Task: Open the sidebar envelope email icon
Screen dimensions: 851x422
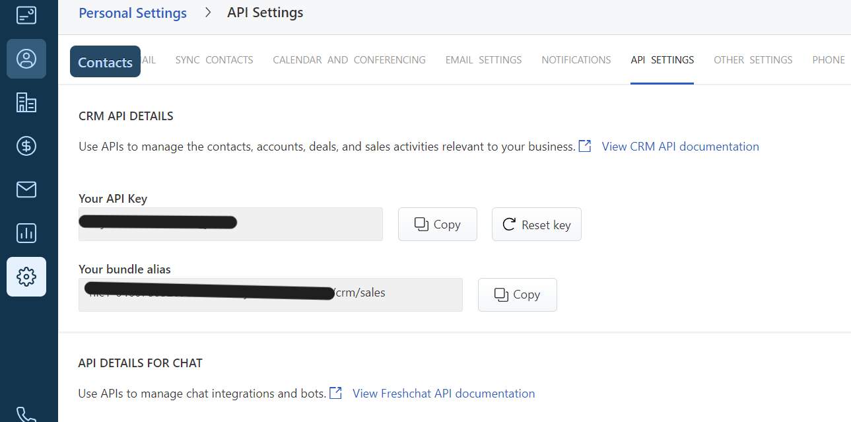Action: pyautogui.click(x=26, y=190)
